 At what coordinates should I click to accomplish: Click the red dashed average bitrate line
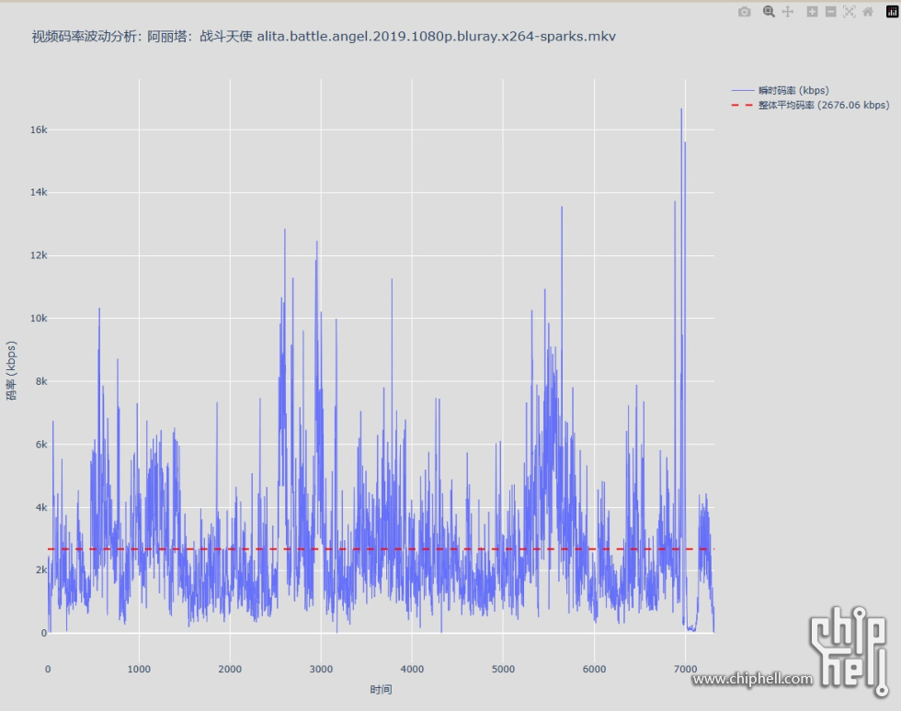coord(381,549)
